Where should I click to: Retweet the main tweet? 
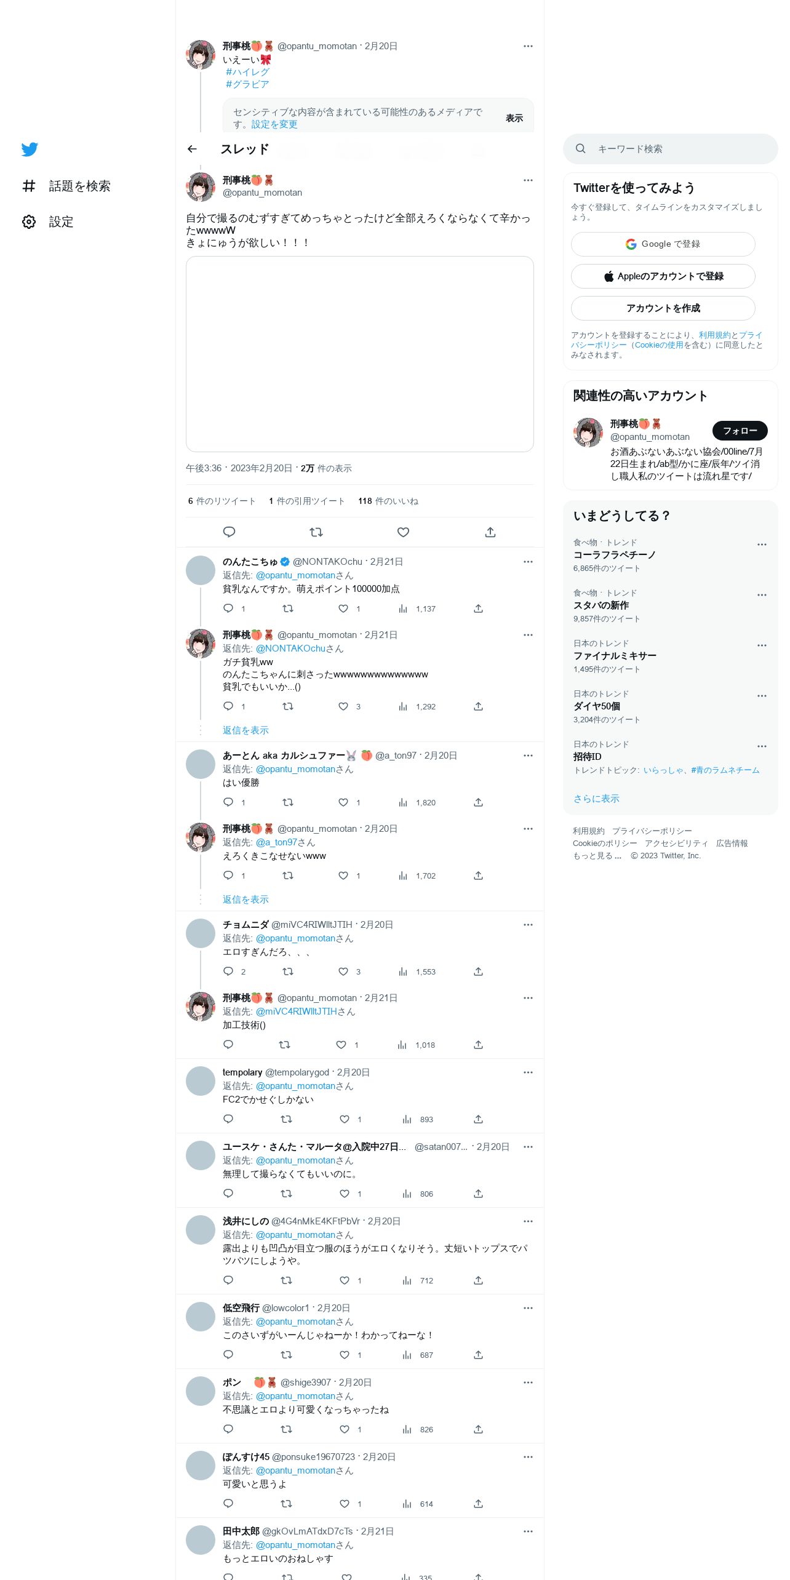point(316,532)
